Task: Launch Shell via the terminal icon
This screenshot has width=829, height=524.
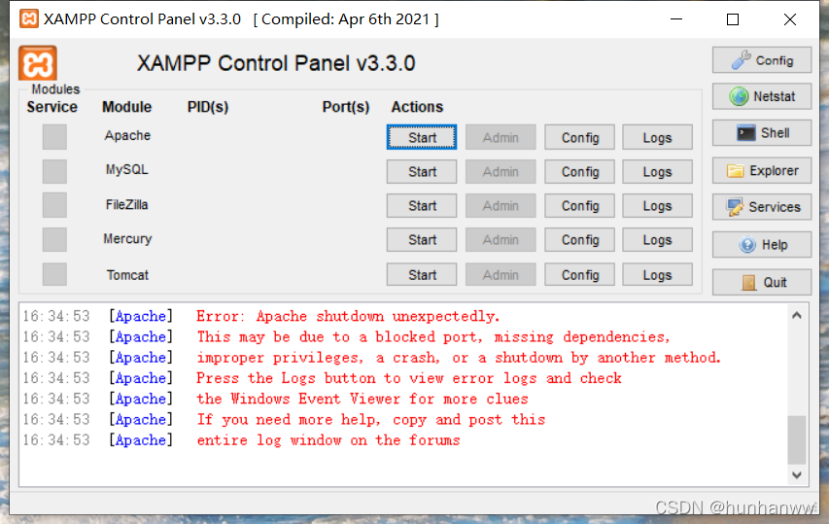Action: click(x=746, y=133)
